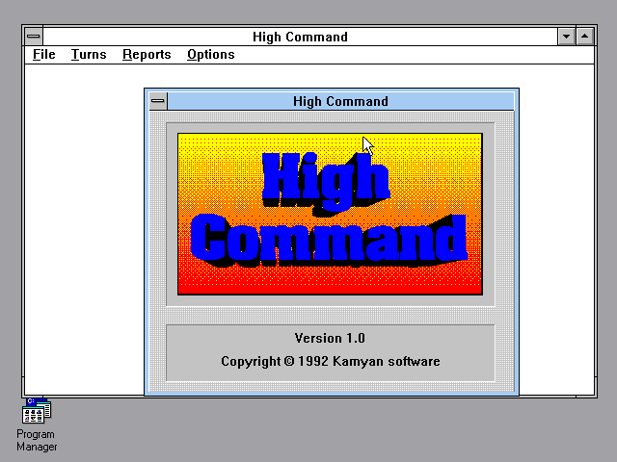Maximize the High Command main window
Image resolution: width=617 pixels, height=462 pixels.
[x=585, y=37]
